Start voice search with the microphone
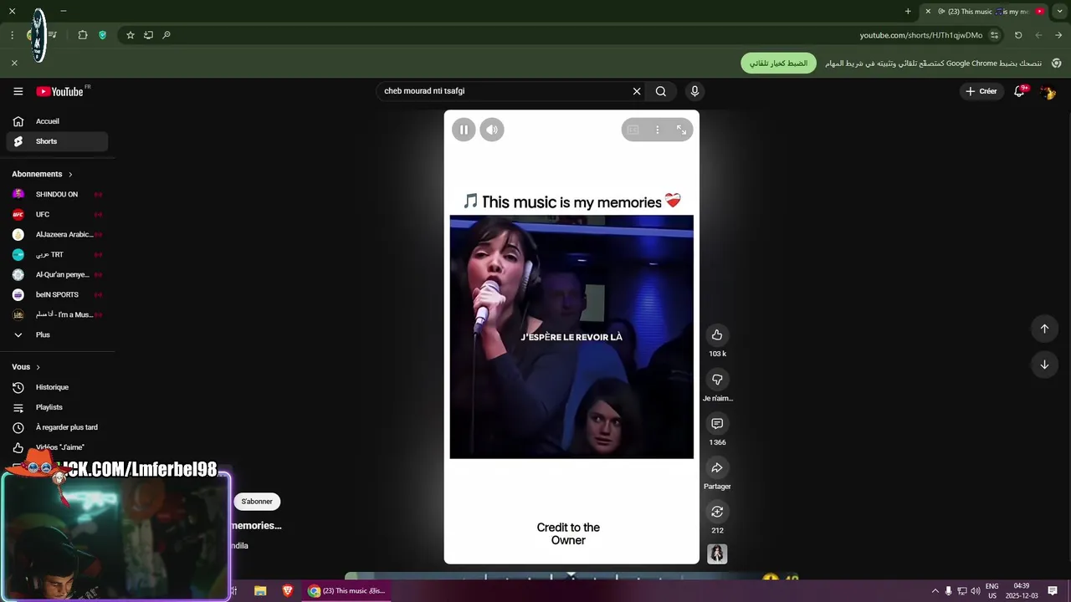The image size is (1071, 602). [694, 91]
